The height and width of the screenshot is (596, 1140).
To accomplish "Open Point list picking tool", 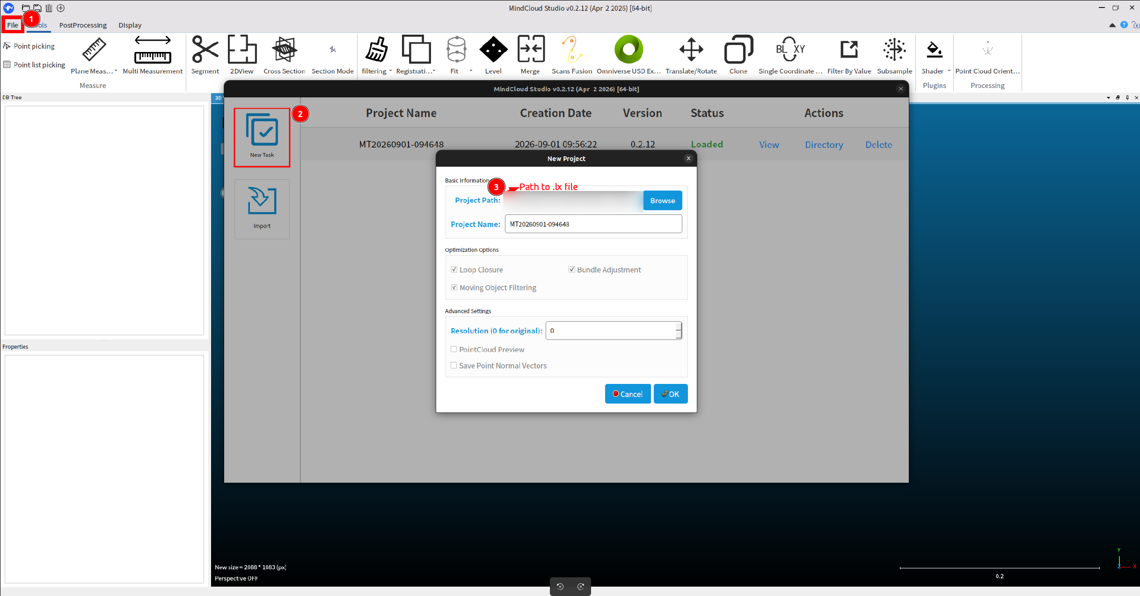I will coord(34,65).
